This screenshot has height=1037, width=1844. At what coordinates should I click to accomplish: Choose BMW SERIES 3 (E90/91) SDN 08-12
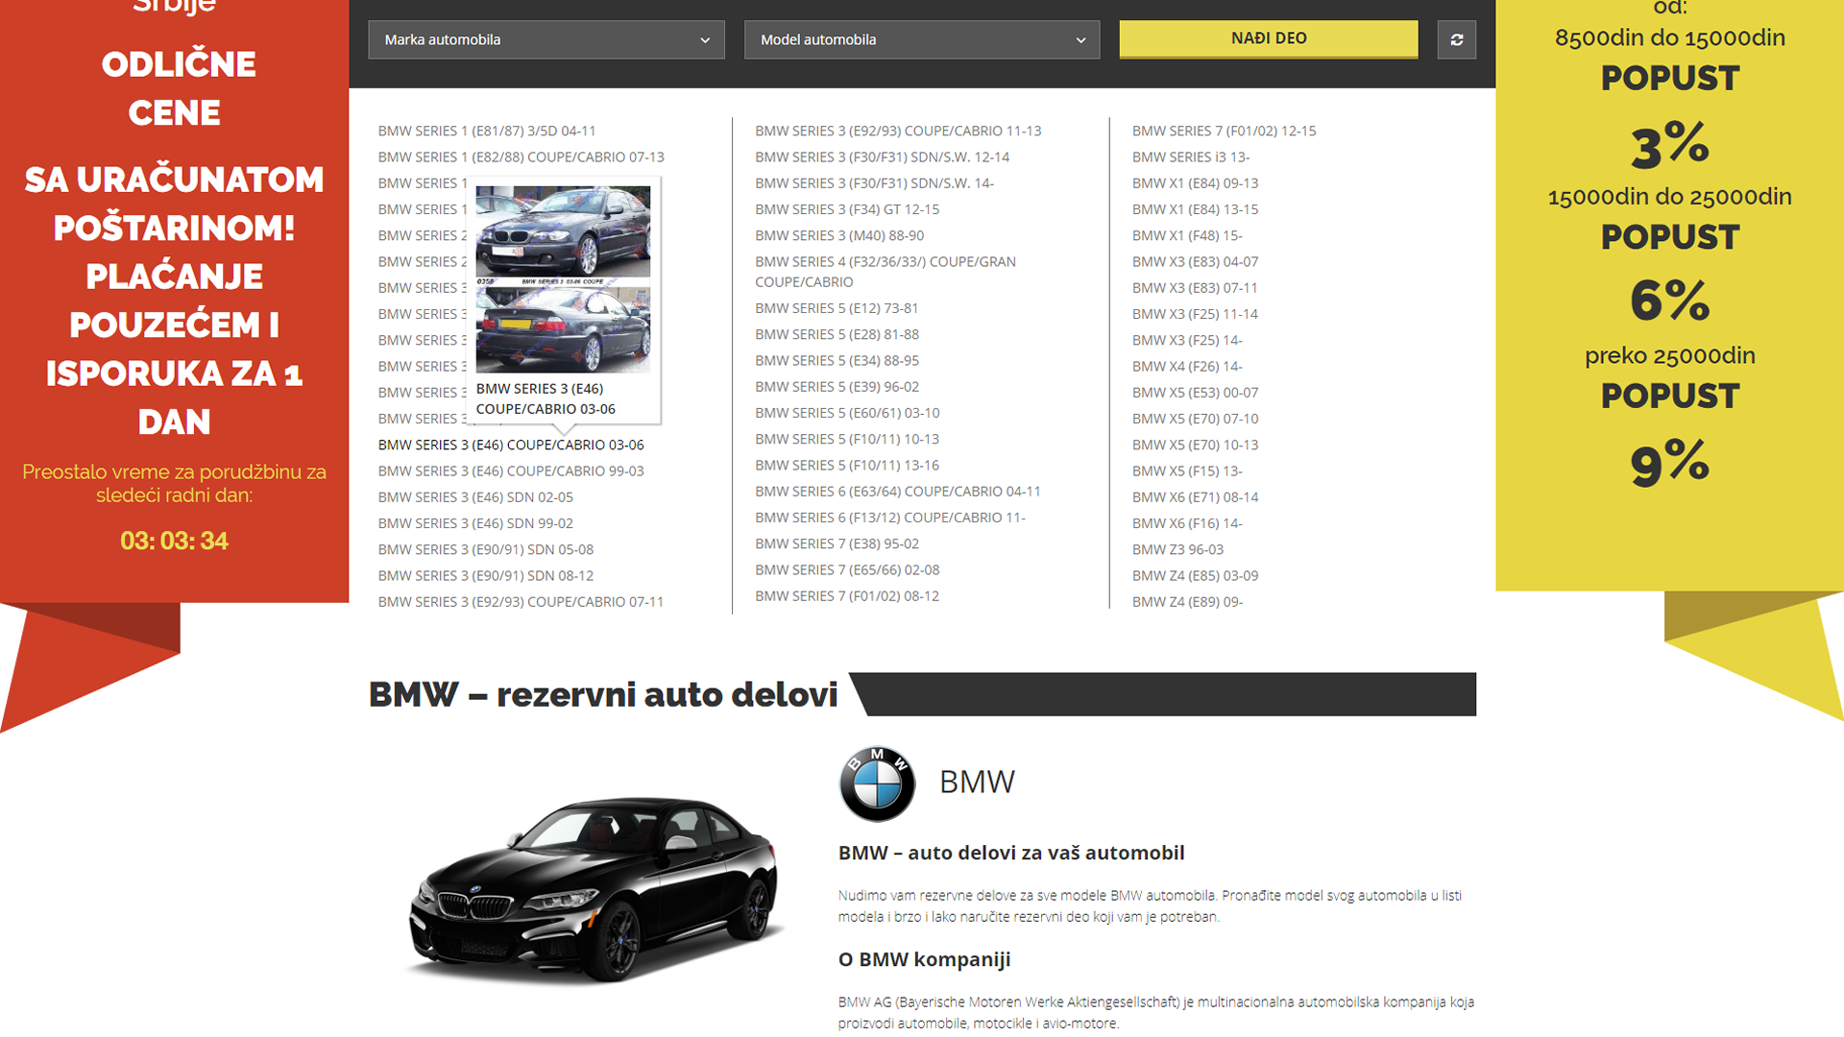486,575
